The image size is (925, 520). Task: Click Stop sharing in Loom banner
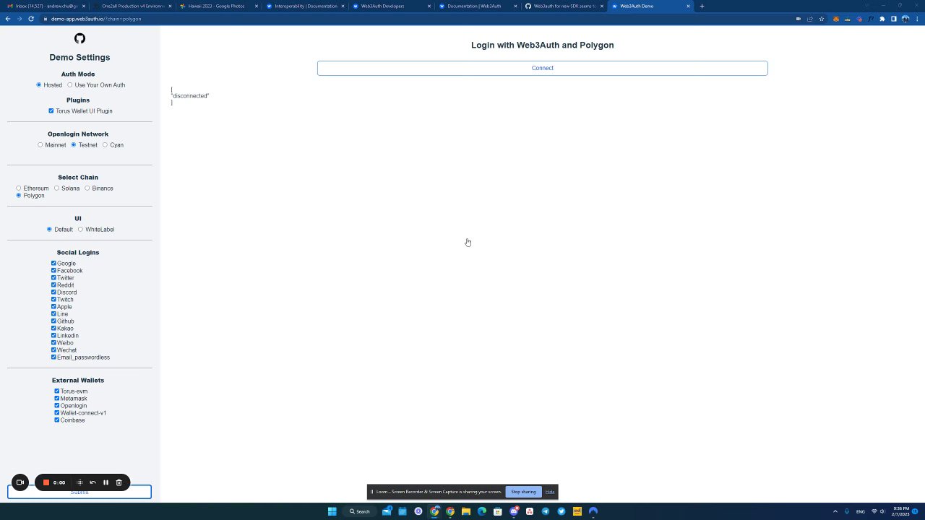tap(523, 492)
